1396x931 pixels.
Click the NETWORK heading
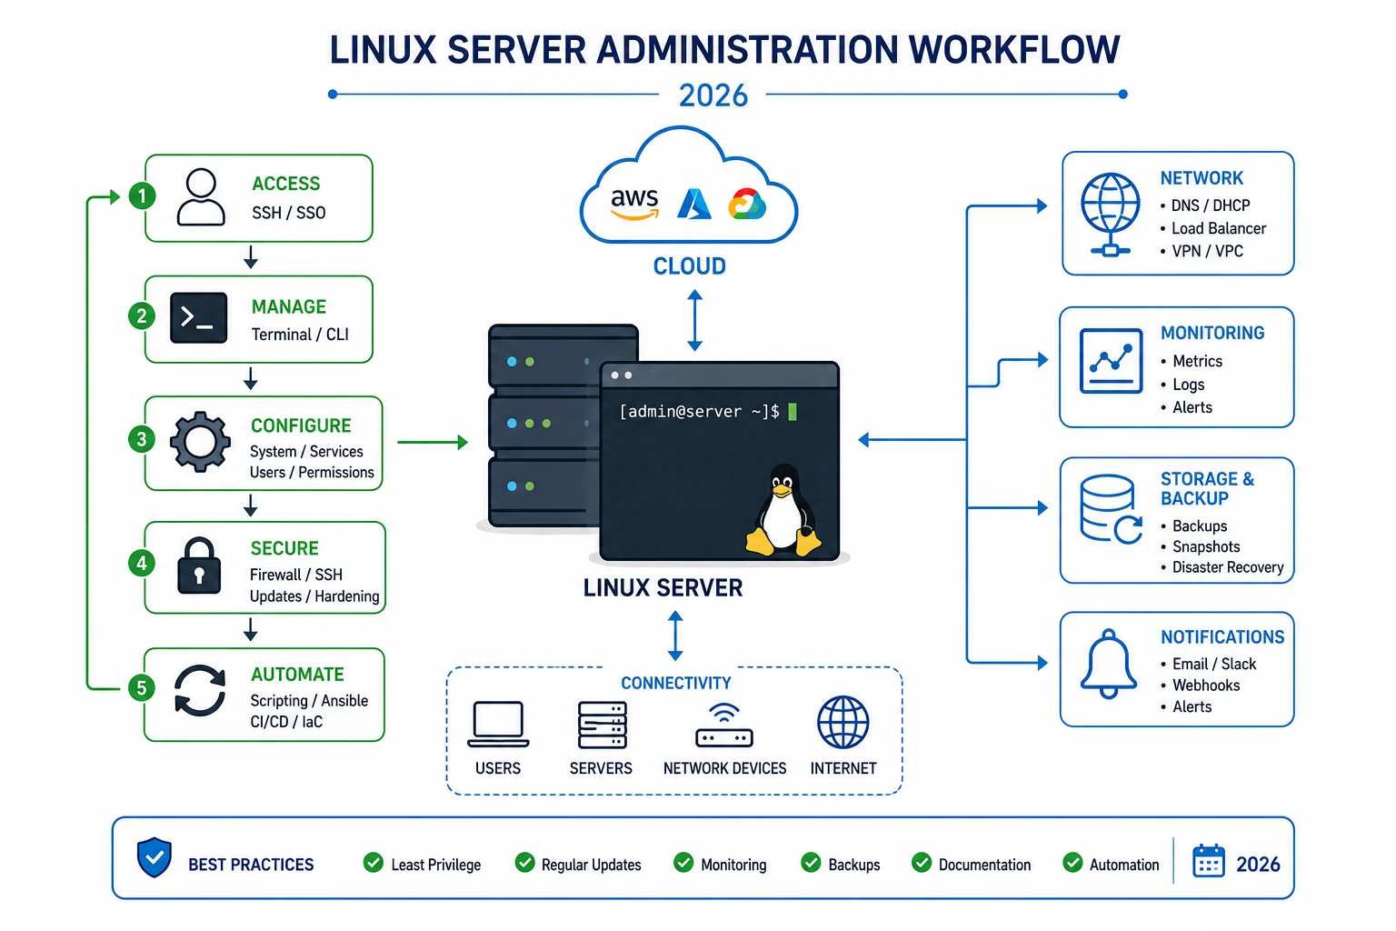click(1202, 178)
